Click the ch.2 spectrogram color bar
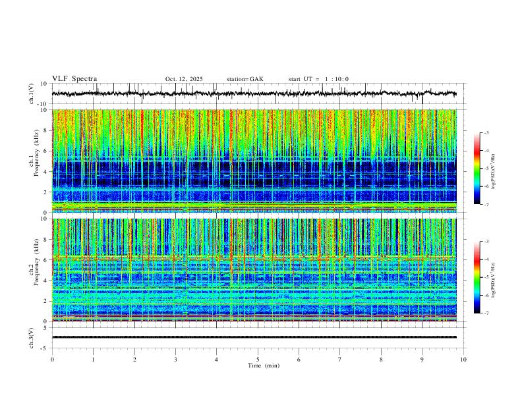 477,277
